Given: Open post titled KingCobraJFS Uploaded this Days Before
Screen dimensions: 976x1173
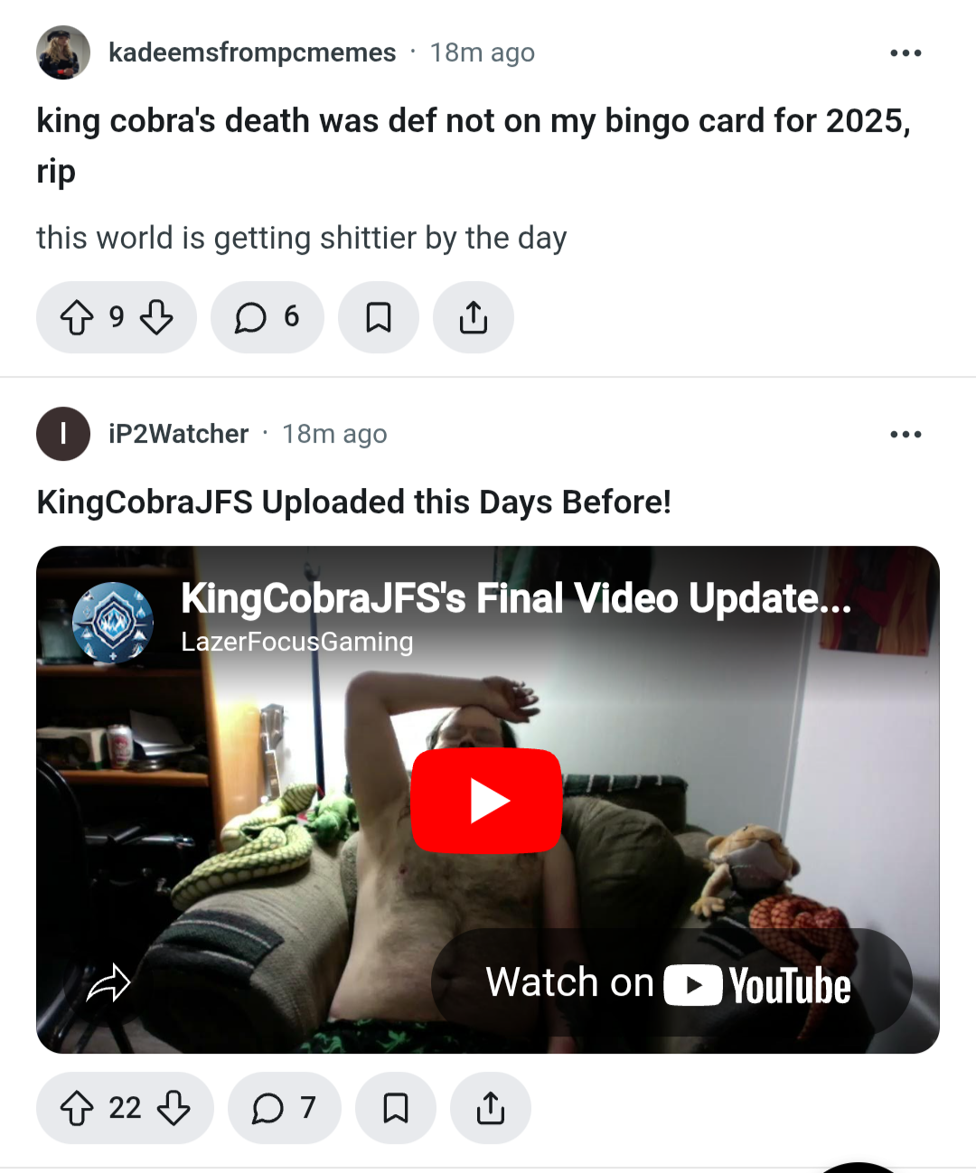Looking at the screenshot, I should point(353,502).
